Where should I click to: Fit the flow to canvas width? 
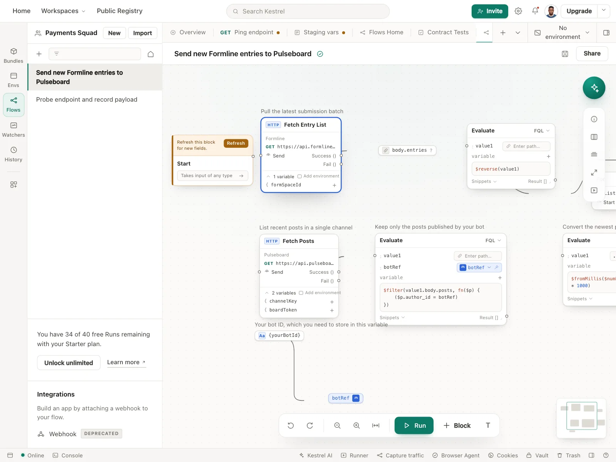pos(376,425)
